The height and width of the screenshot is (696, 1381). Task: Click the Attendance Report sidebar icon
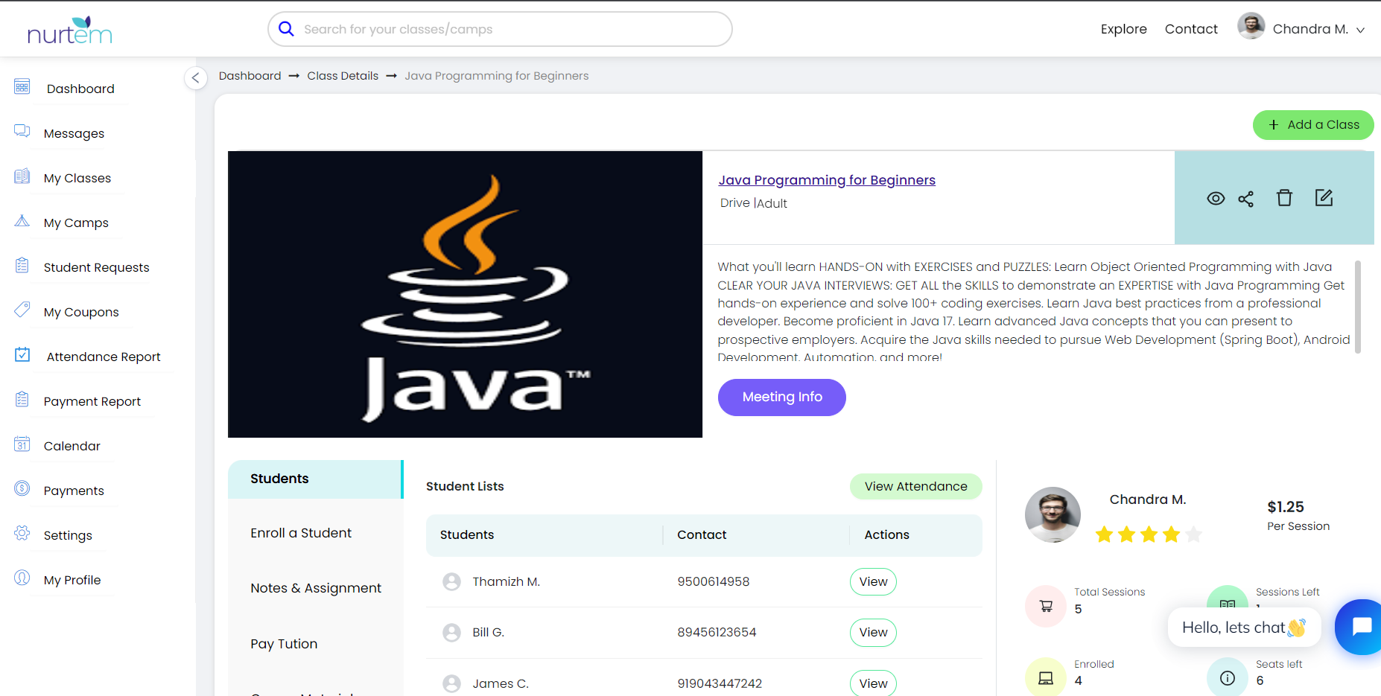pos(22,355)
